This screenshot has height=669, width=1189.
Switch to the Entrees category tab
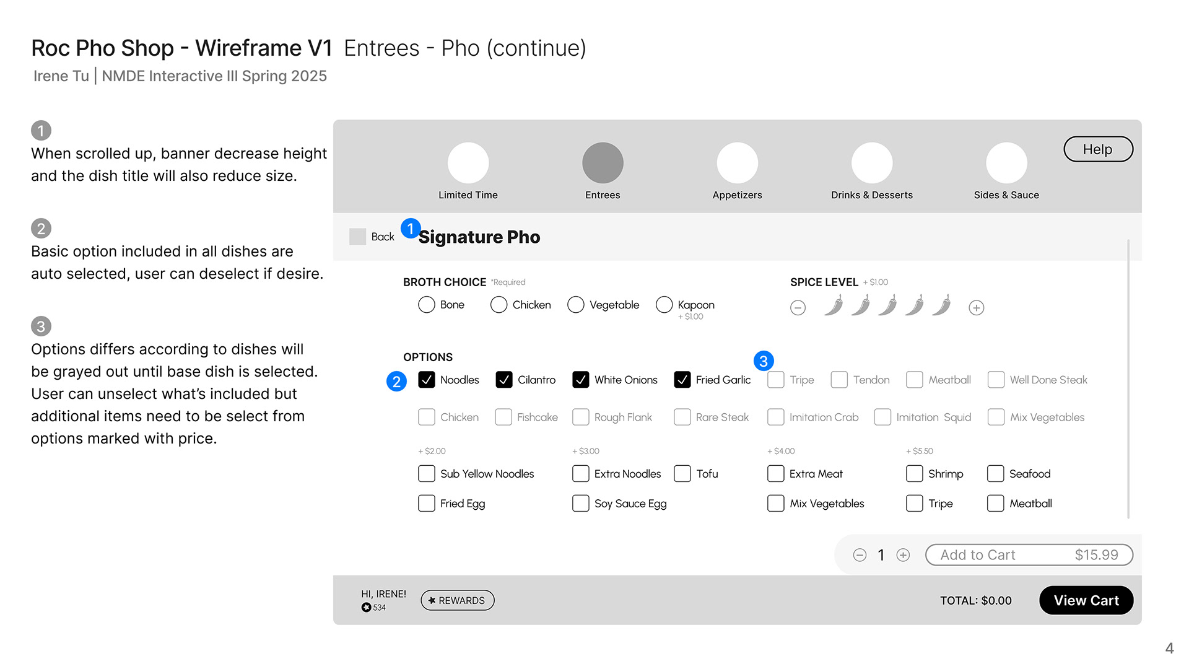[x=603, y=163]
